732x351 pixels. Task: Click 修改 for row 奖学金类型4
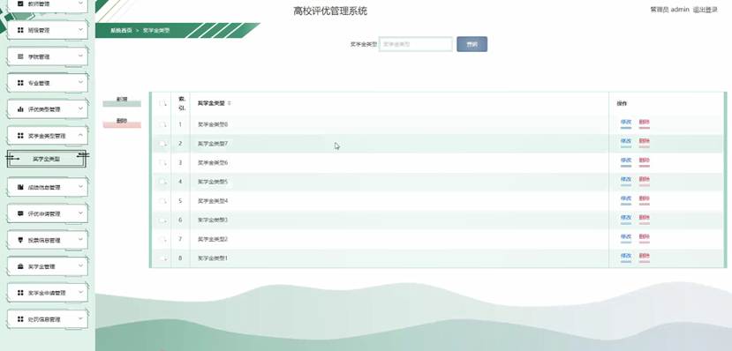(x=625, y=199)
